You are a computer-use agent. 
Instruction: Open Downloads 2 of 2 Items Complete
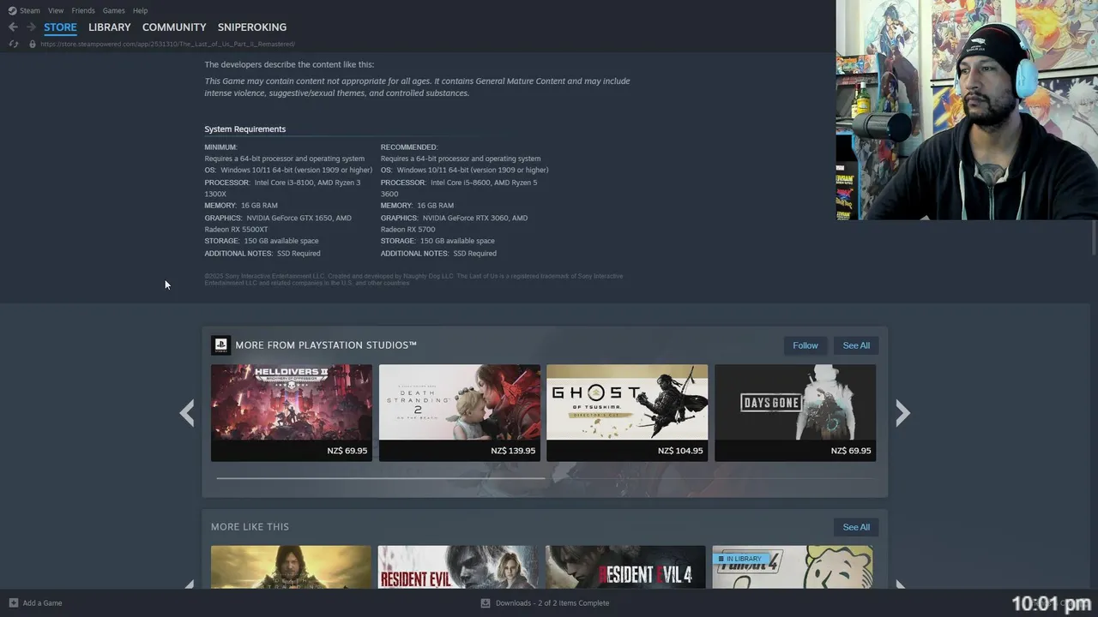click(x=552, y=602)
